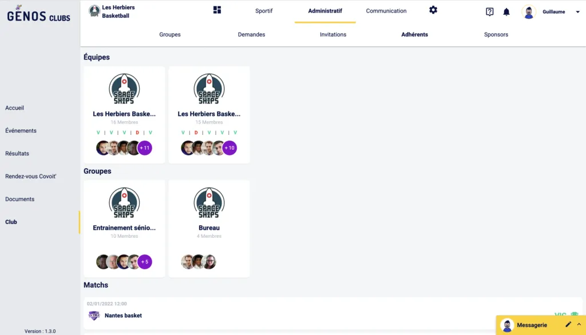Go to Événements in the sidebar
This screenshot has height=335, width=586.
(21, 130)
